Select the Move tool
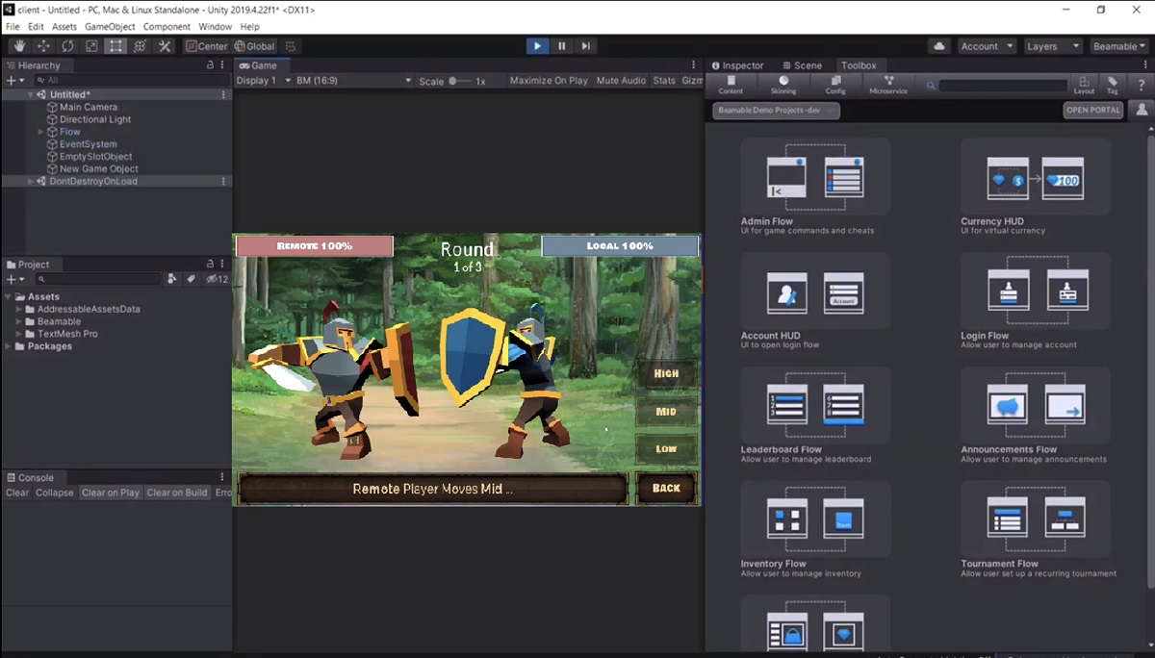 pos(43,46)
